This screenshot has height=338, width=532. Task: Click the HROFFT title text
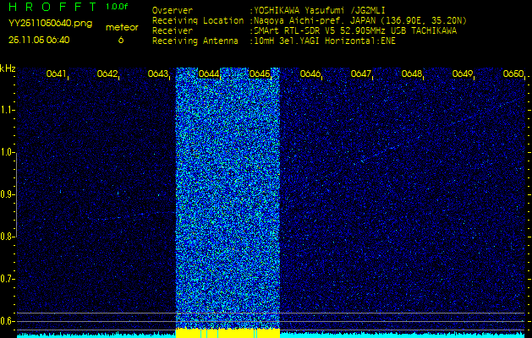pos(53,7)
